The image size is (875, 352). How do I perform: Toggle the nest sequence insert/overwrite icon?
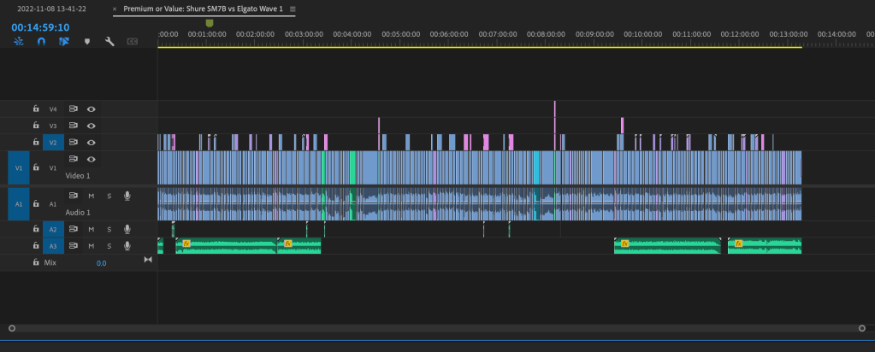[18, 41]
